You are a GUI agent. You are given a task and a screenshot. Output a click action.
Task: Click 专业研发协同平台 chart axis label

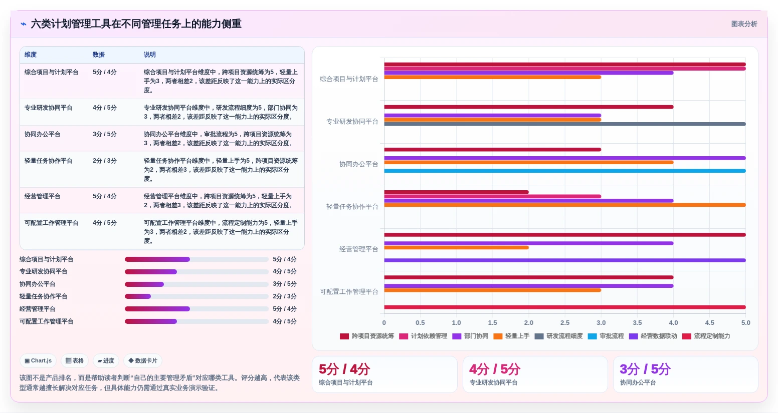coord(352,122)
